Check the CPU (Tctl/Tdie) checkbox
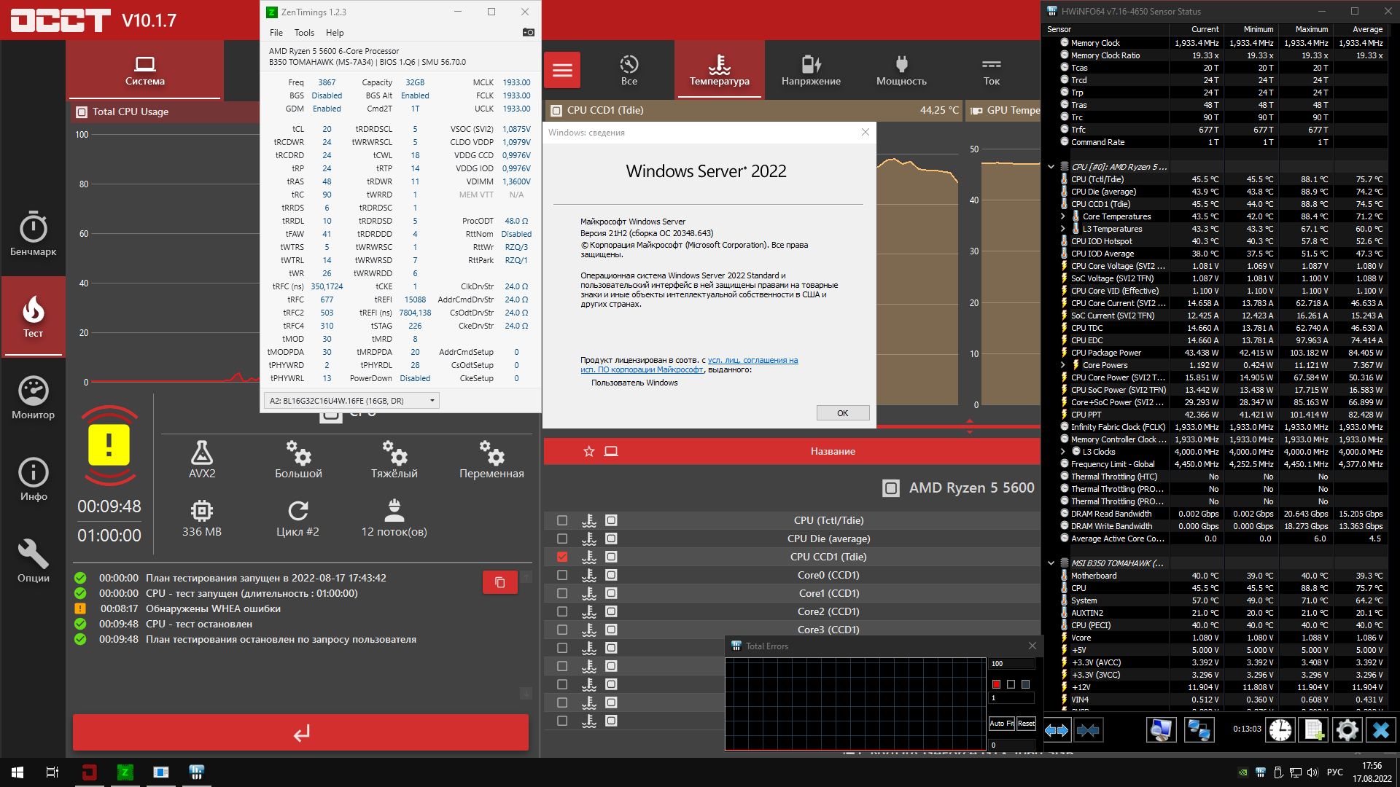1400x787 pixels. (562, 520)
